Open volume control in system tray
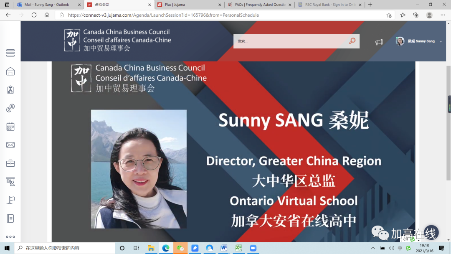Viewport: 451px width, 254px height. point(391,248)
